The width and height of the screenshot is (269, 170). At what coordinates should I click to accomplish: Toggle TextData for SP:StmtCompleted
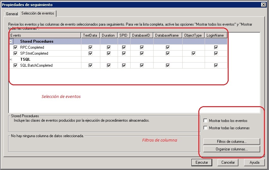[91, 53]
